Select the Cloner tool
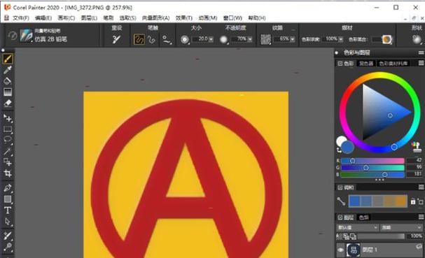The height and width of the screenshot is (258, 425). click(x=8, y=236)
